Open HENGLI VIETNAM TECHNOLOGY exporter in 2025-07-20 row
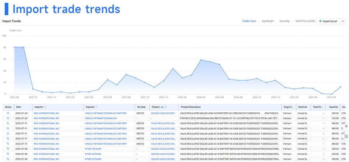349x162 pixels. (101, 118)
